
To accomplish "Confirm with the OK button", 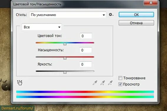I will tap(136, 15).
